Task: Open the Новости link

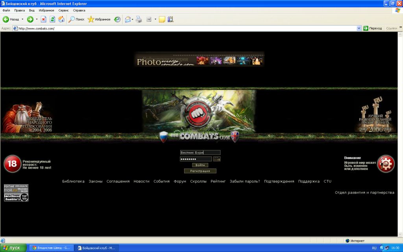Action: click(141, 181)
